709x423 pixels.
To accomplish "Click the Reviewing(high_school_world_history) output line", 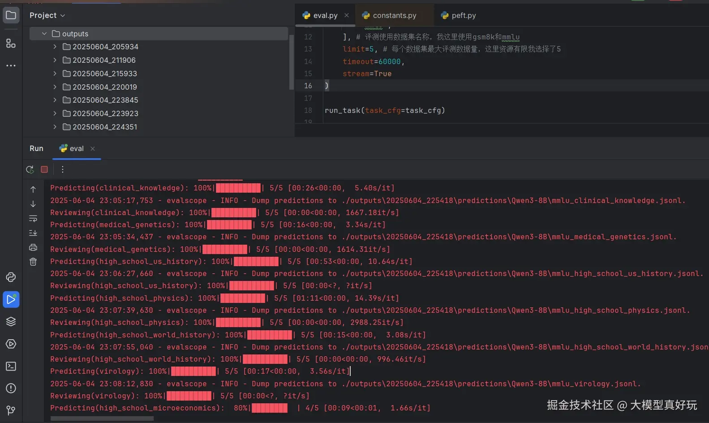I will (238, 359).
